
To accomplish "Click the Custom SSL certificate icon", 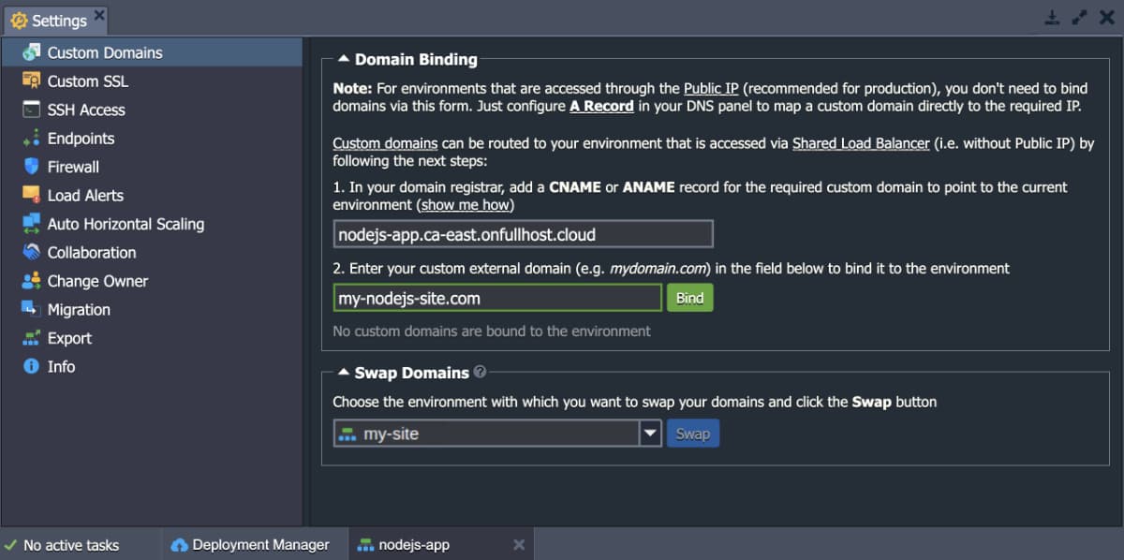I will point(32,81).
